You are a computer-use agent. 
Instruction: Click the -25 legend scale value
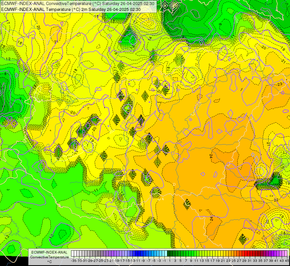[x=100, y=261]
